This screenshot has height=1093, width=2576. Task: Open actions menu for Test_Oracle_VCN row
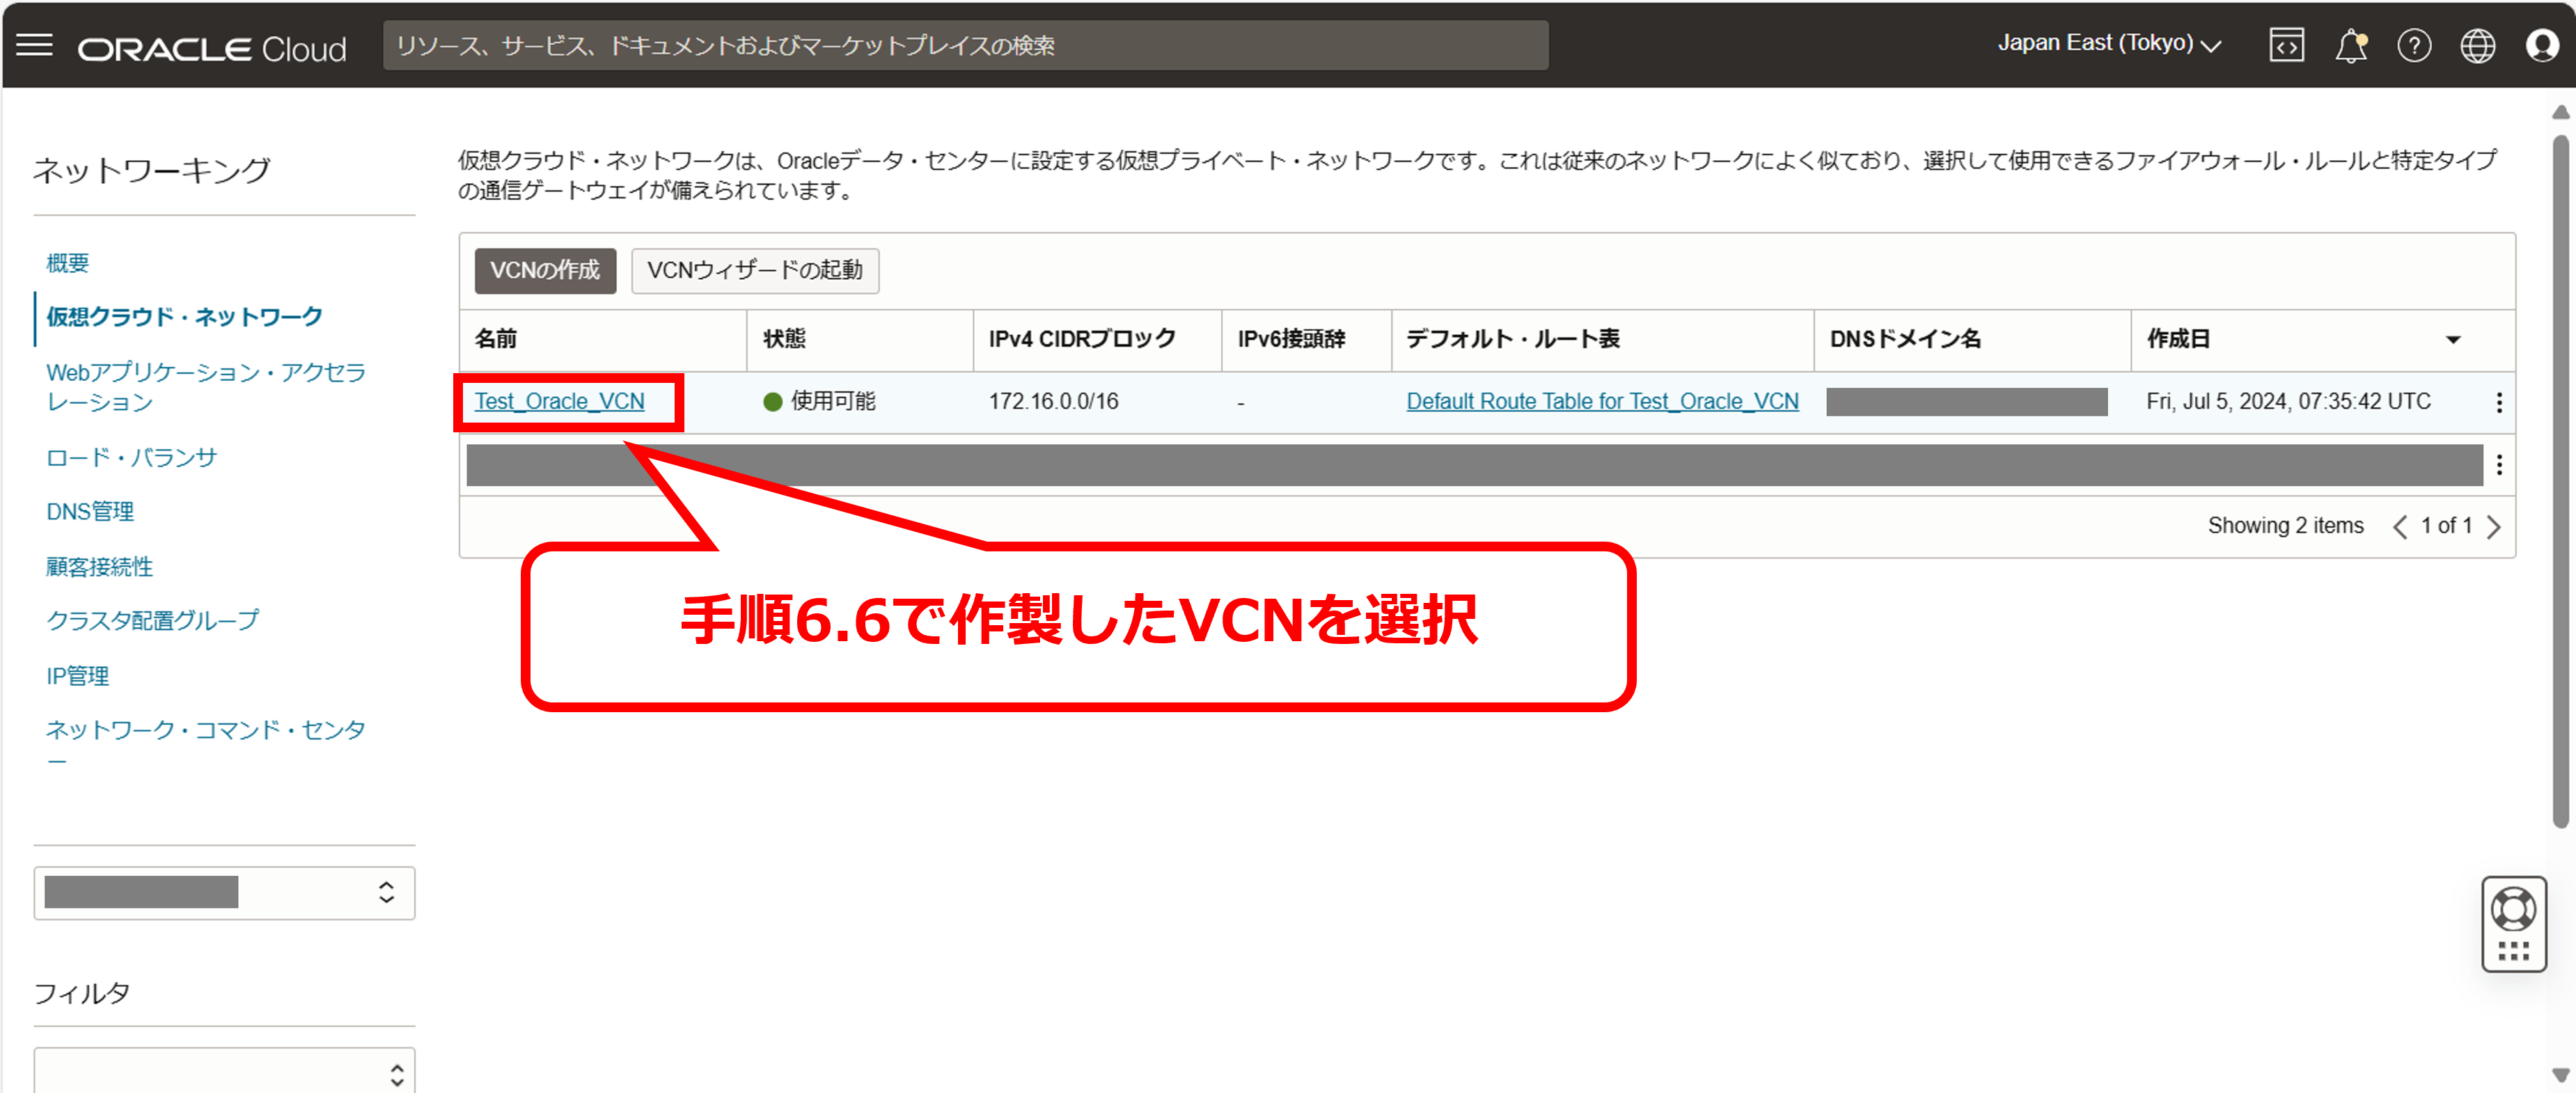click(x=2499, y=402)
